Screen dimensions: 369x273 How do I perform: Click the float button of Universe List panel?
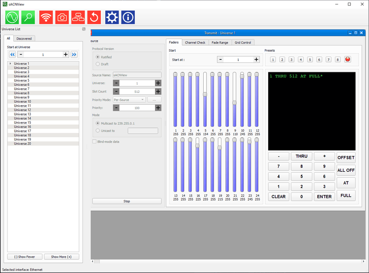(x=84, y=29)
